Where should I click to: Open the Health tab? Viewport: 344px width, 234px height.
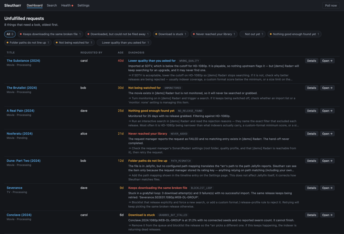(x=67, y=5)
